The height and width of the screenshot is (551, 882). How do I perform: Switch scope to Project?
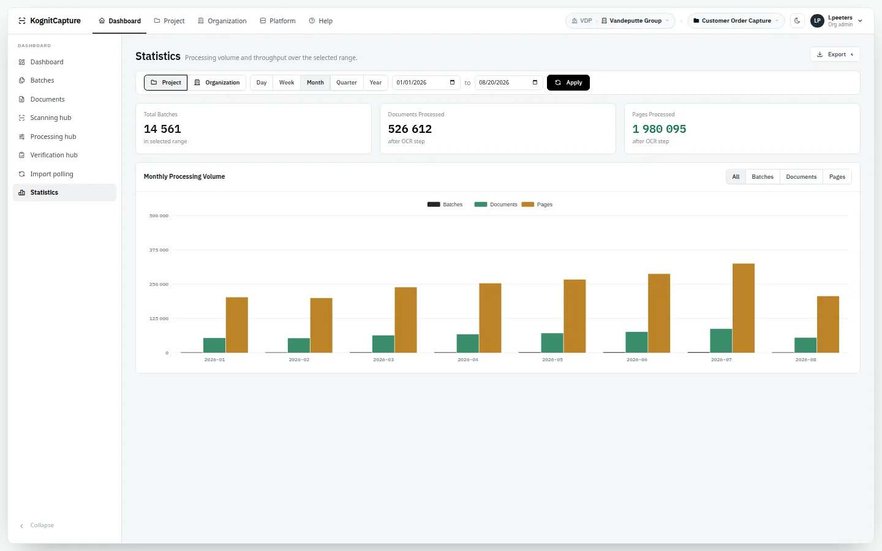(x=166, y=83)
